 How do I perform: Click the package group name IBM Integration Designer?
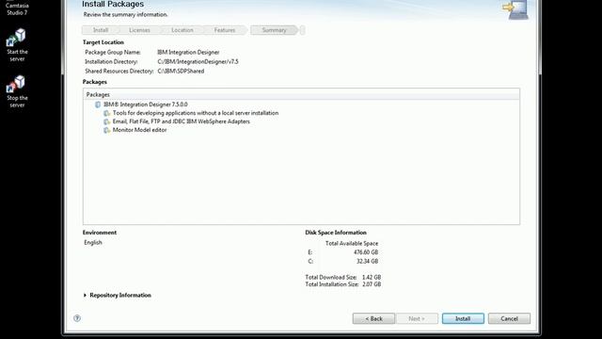click(x=188, y=53)
